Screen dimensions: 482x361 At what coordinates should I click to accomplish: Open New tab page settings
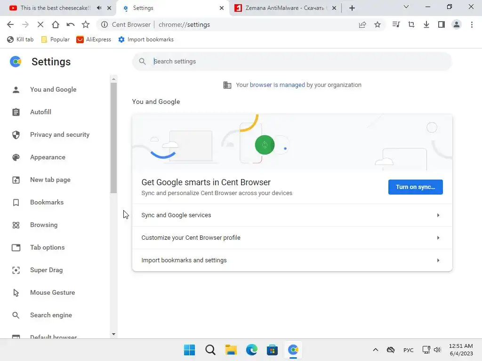(x=50, y=180)
